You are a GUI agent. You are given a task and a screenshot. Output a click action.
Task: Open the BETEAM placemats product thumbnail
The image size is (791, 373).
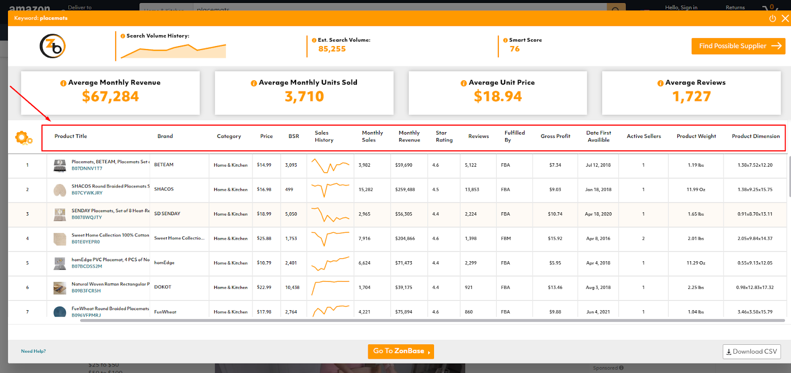(x=60, y=166)
